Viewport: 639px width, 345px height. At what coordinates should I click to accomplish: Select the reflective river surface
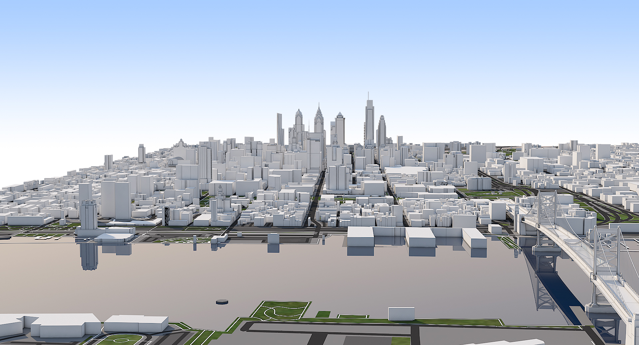[300, 276]
